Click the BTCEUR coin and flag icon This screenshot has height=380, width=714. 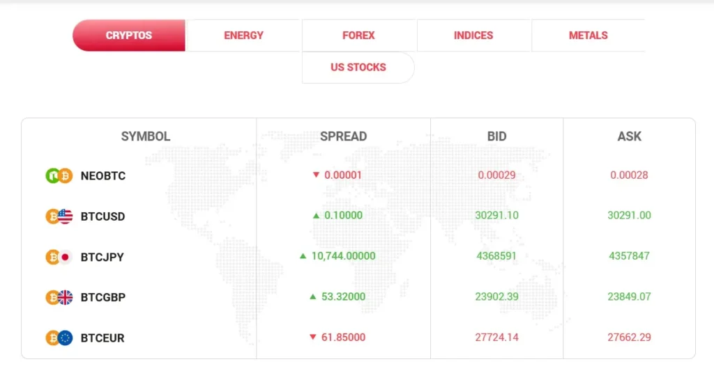59,338
